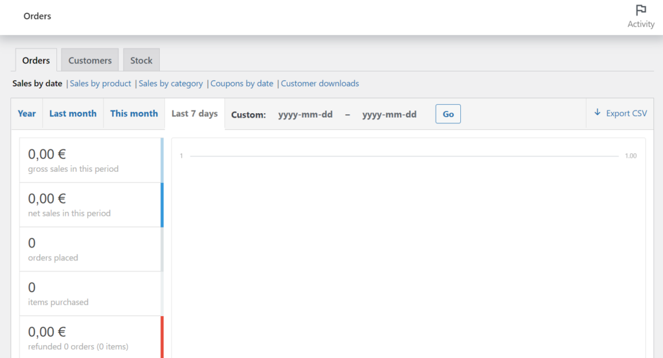This screenshot has width=663, height=358.
Task: Open Sales by category report
Action: [171, 83]
